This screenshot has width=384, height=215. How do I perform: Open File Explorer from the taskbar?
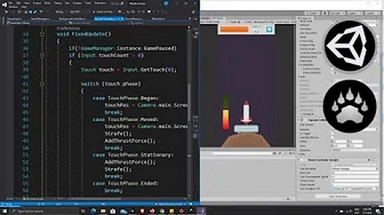coord(103,211)
